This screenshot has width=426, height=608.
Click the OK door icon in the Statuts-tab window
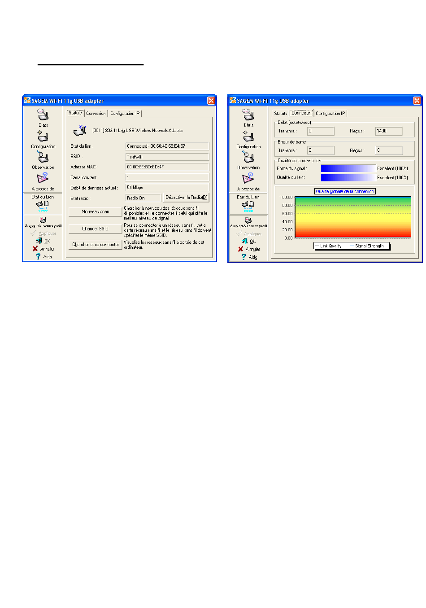[x=39, y=241]
